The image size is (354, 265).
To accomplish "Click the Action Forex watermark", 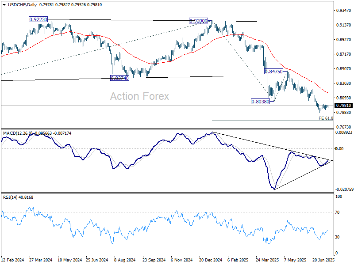I will click(x=139, y=96).
